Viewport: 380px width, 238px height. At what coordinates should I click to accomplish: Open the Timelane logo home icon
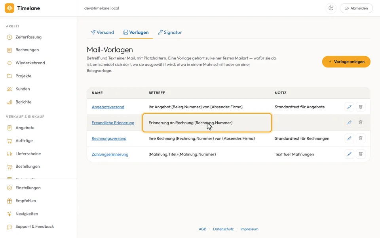point(9,8)
